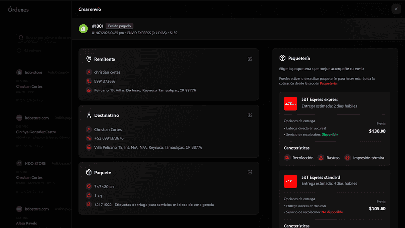Image resolution: width=405 pixels, height=228 pixels.
Task: Click the green Shopify store icon
Action: click(83, 29)
